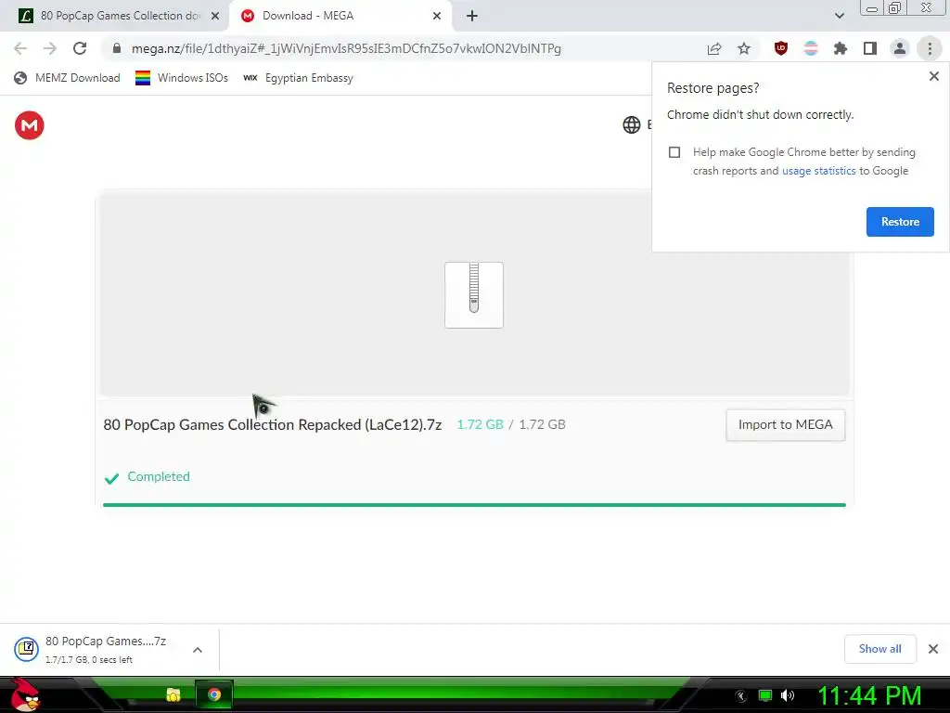Open the Windows ISOs bookmark
The height and width of the screenshot is (713, 950).
[182, 78]
